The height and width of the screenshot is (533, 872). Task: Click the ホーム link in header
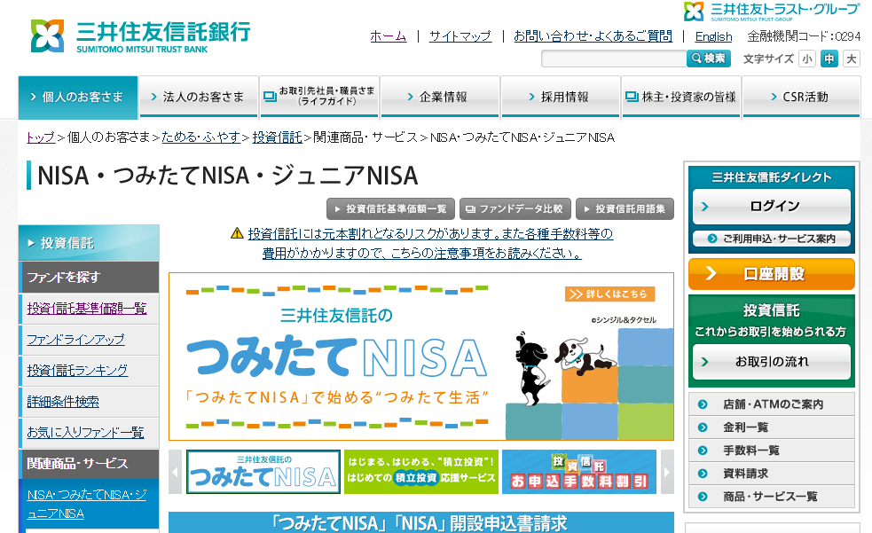[x=389, y=36]
